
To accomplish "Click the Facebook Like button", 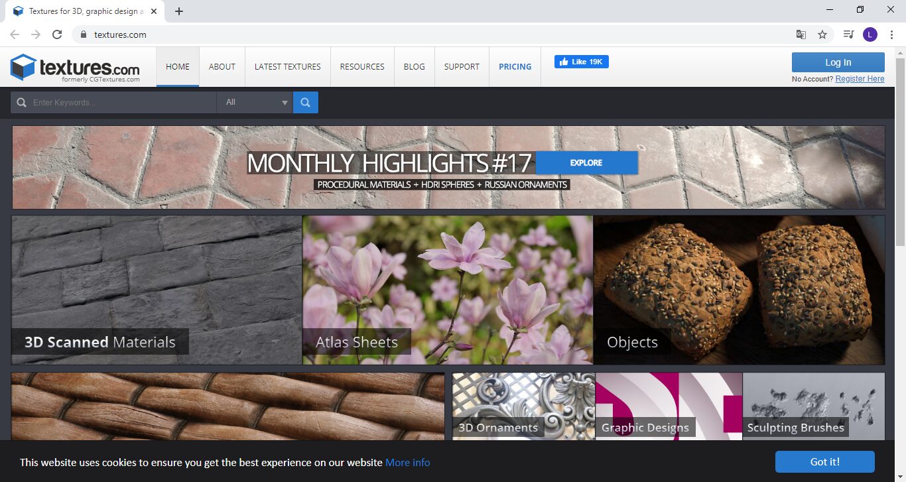I will (x=581, y=61).
